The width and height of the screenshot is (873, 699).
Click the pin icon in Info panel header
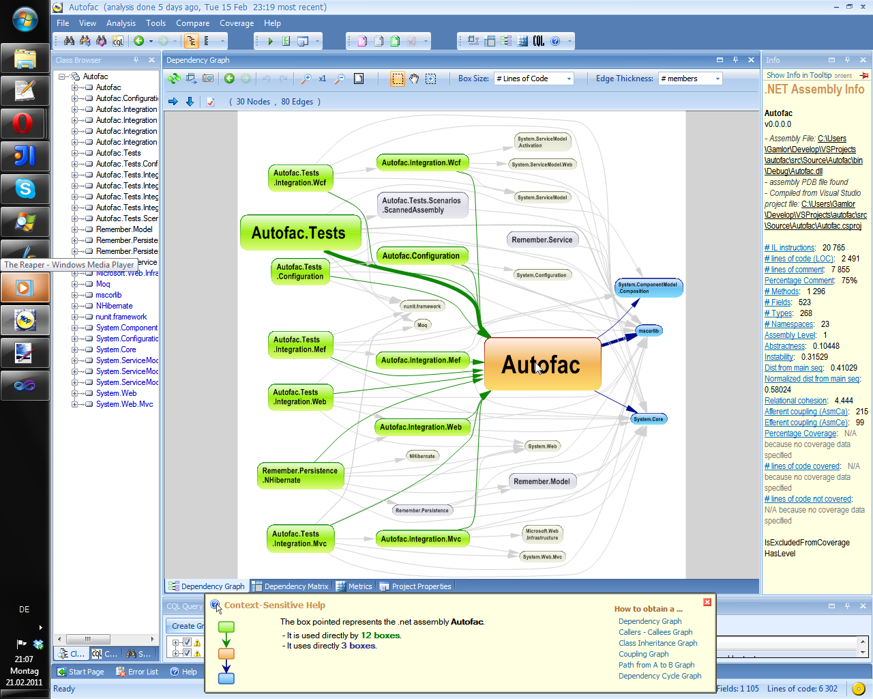pyautogui.click(x=847, y=60)
